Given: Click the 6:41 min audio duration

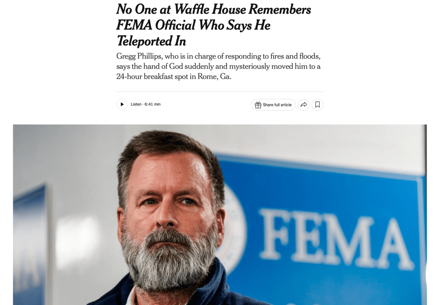Looking at the screenshot, I should click(152, 104).
